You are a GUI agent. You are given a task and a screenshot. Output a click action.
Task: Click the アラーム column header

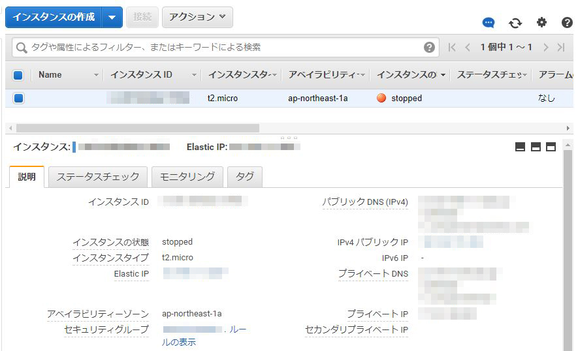click(555, 75)
